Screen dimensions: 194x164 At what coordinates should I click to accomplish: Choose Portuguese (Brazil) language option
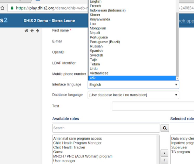(105, 42)
